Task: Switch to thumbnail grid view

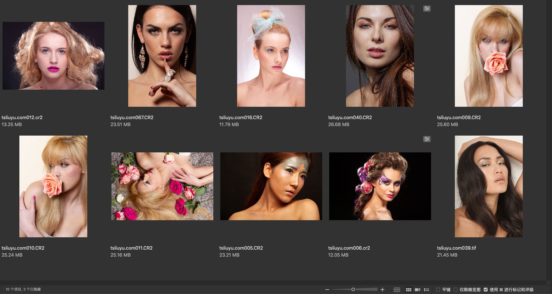Action: (x=409, y=290)
